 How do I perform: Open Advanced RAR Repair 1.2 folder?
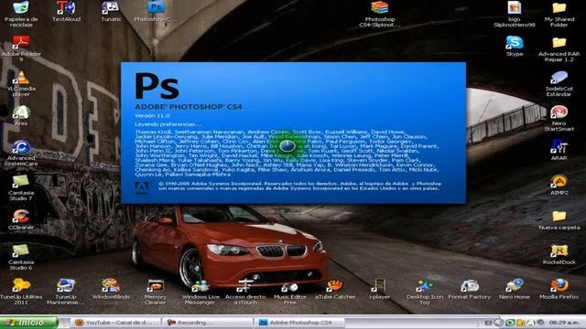[x=559, y=43]
